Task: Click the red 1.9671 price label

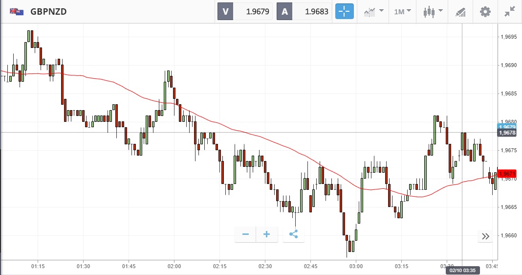Action: [x=507, y=174]
